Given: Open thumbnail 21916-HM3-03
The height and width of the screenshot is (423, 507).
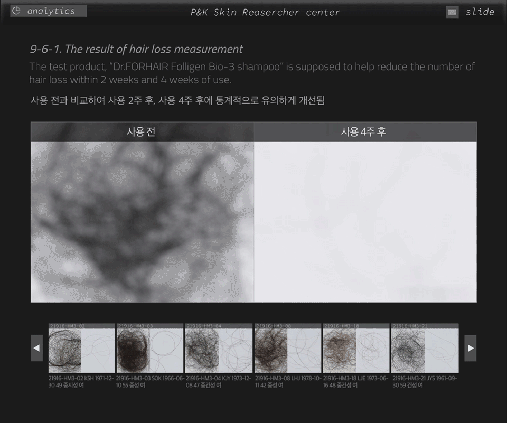Looking at the screenshot, I should point(149,349).
